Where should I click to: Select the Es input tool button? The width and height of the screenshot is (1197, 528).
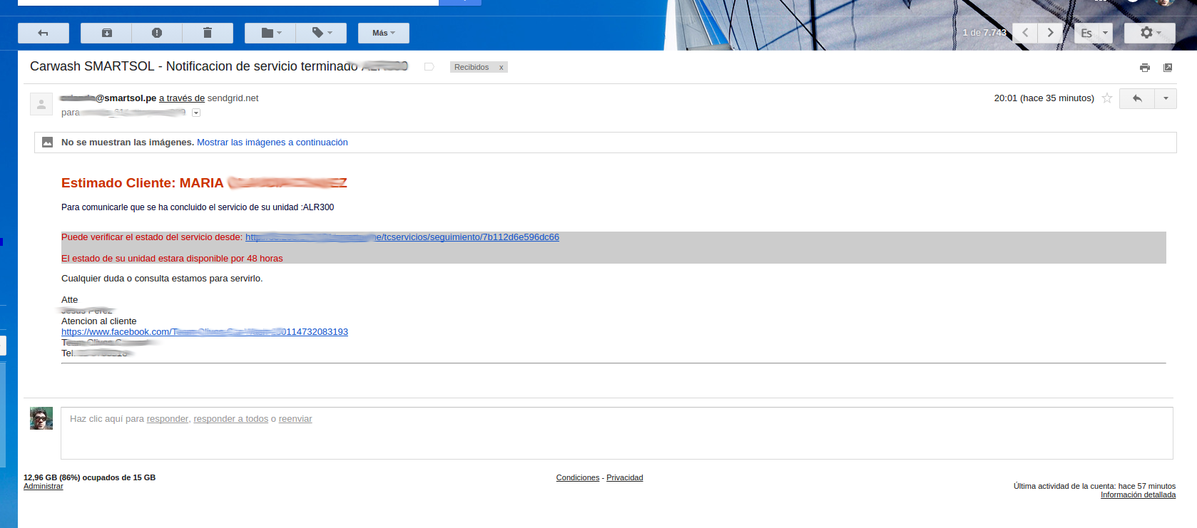pos(1086,33)
